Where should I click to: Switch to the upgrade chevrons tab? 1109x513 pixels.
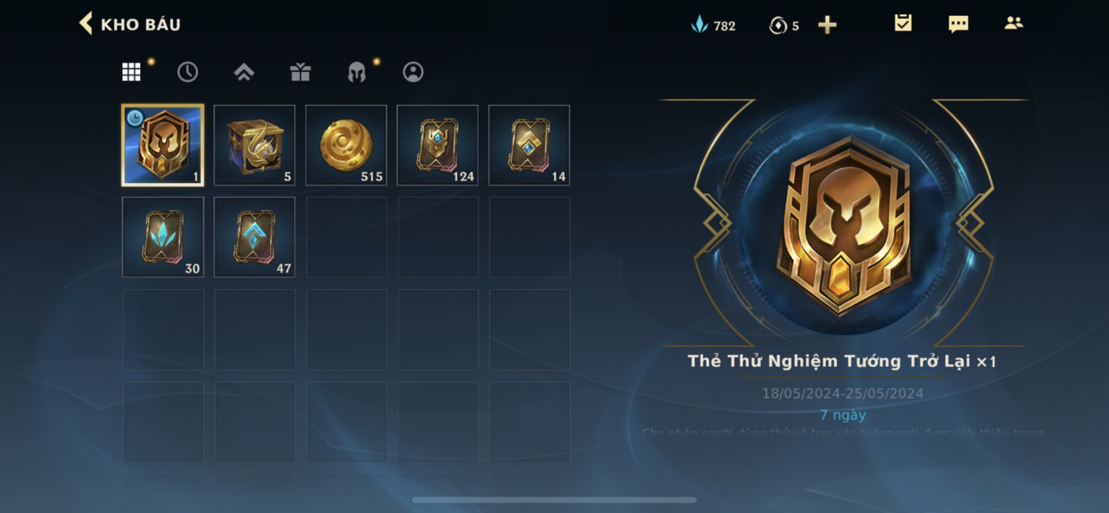[x=244, y=72]
